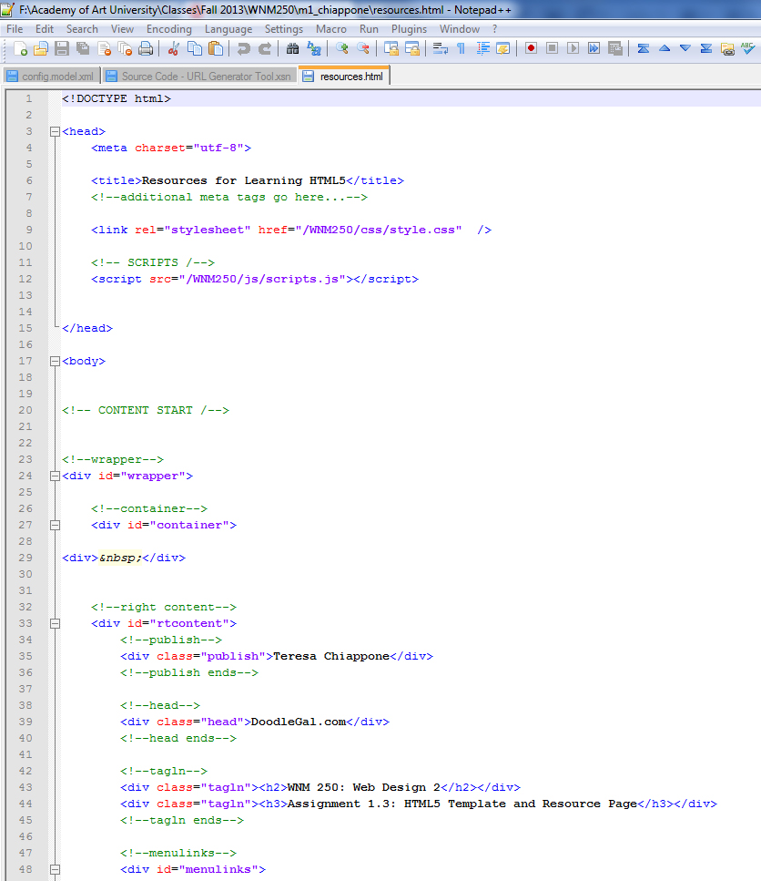
Task: Click the Redo arrow icon
Action: (x=264, y=49)
